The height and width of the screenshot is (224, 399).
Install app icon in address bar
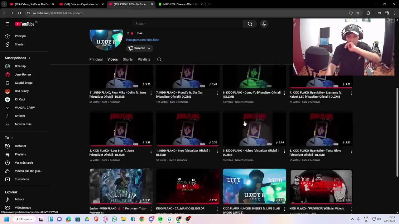point(351,13)
